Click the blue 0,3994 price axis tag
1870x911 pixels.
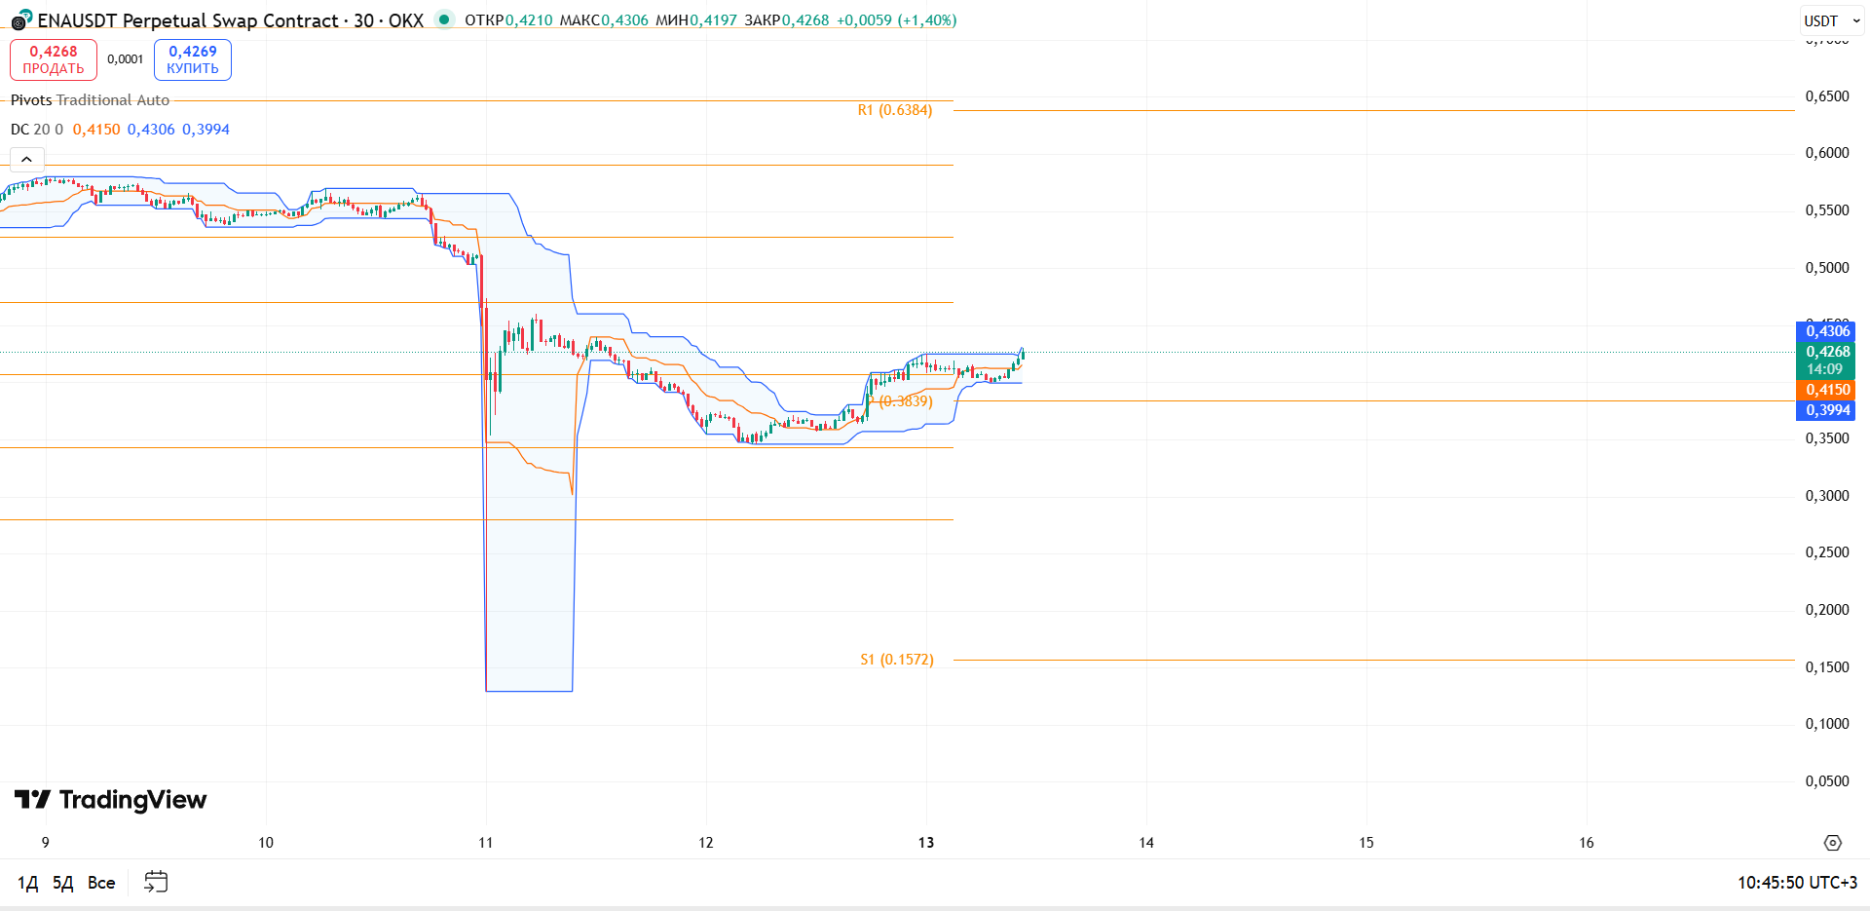(x=1825, y=410)
